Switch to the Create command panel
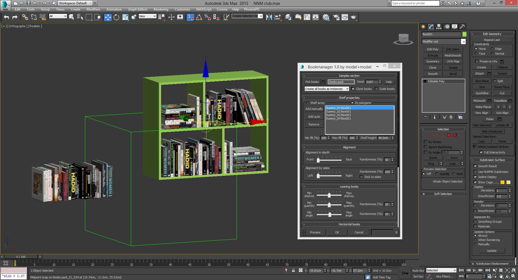 tap(423, 26)
